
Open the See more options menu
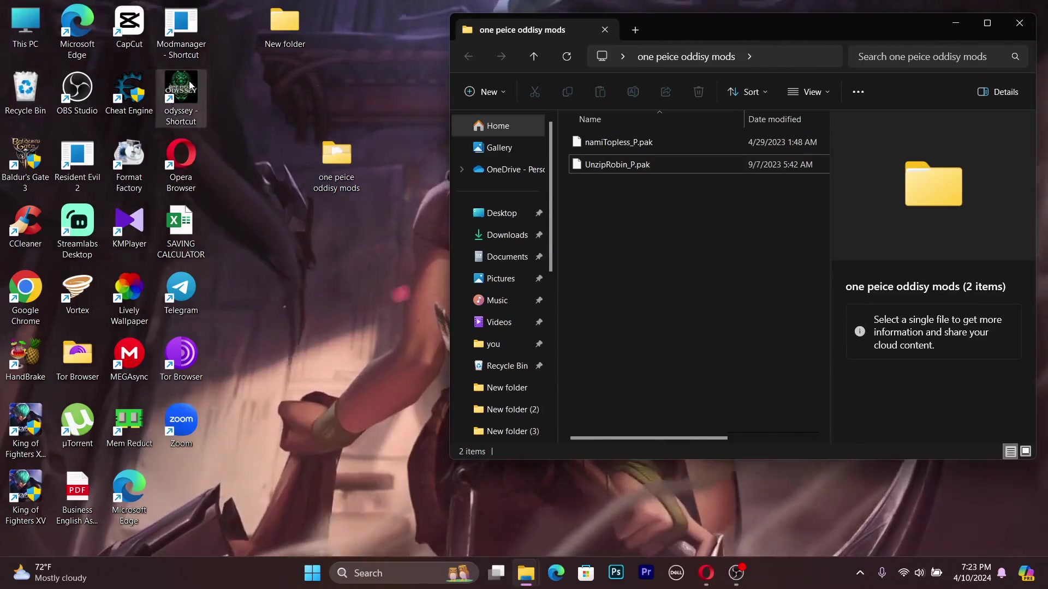click(858, 92)
